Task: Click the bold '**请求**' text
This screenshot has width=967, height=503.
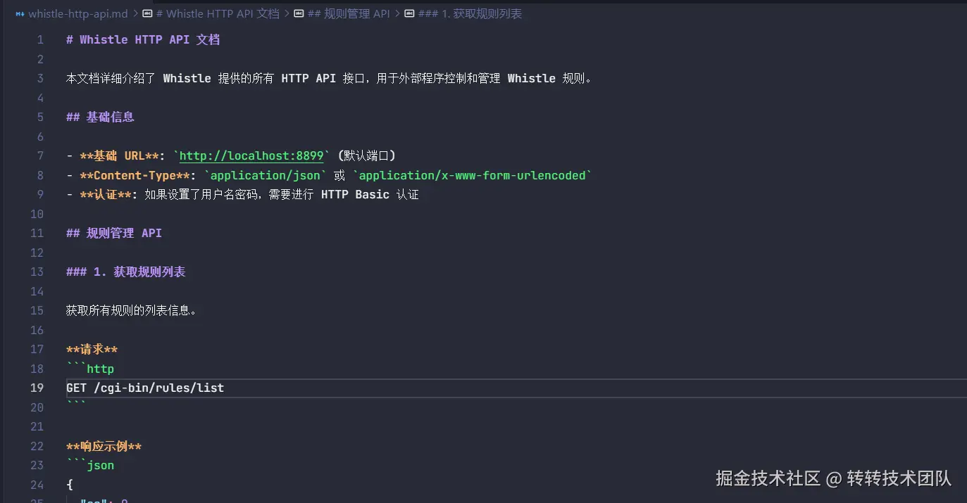Action: pos(92,349)
